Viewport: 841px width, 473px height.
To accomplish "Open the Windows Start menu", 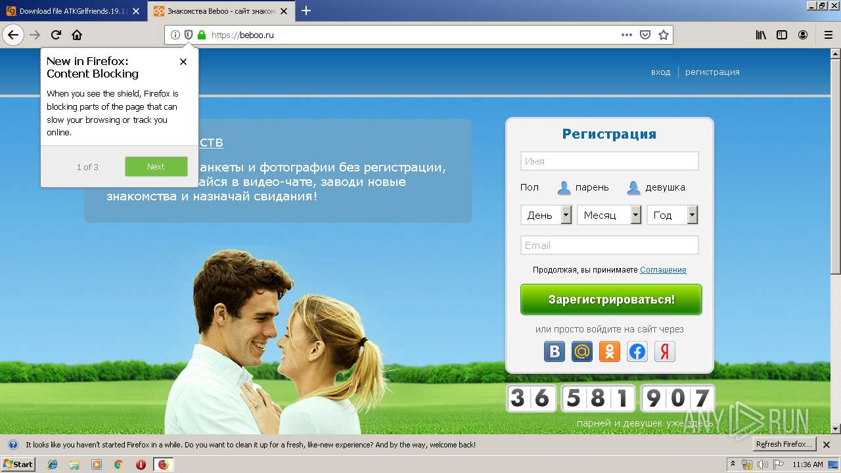I will pos(18,464).
